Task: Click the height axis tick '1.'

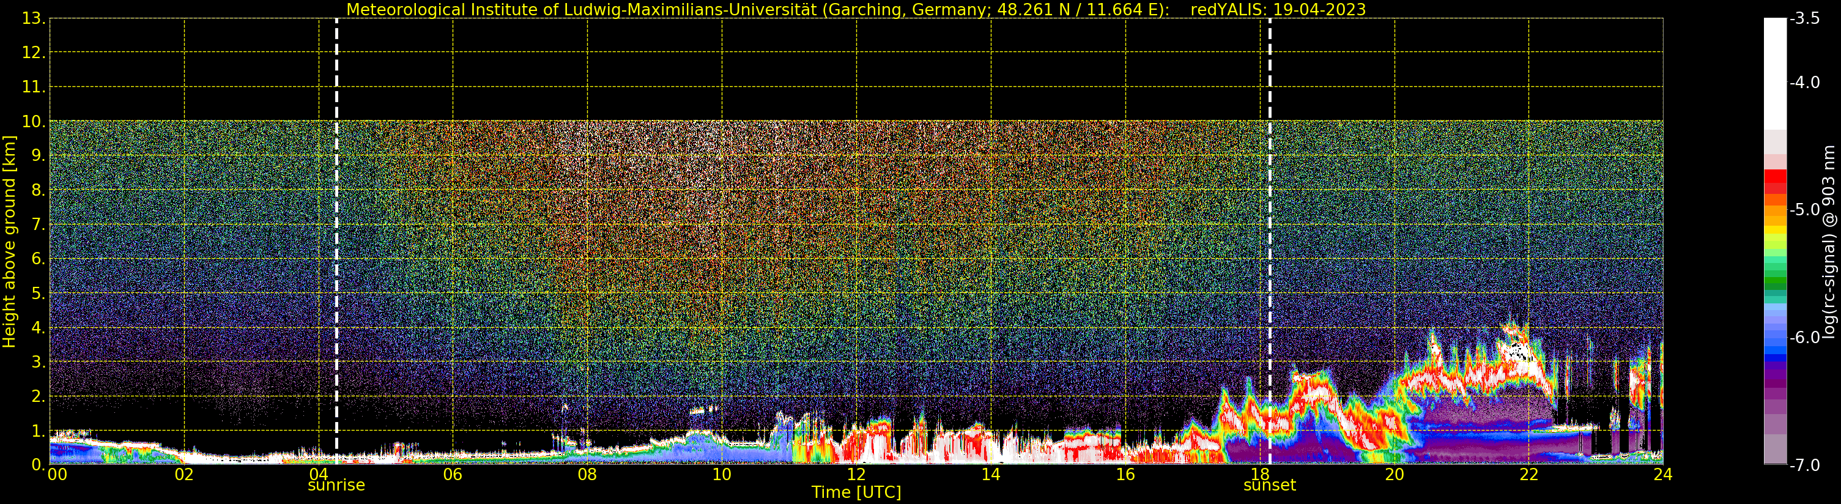Action: tap(38, 431)
